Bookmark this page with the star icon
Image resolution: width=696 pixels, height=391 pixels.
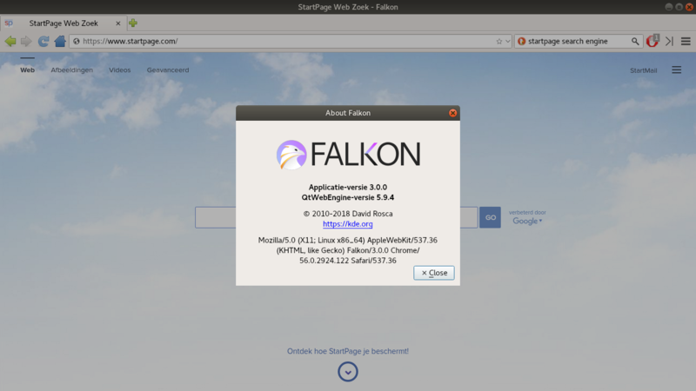click(x=499, y=41)
